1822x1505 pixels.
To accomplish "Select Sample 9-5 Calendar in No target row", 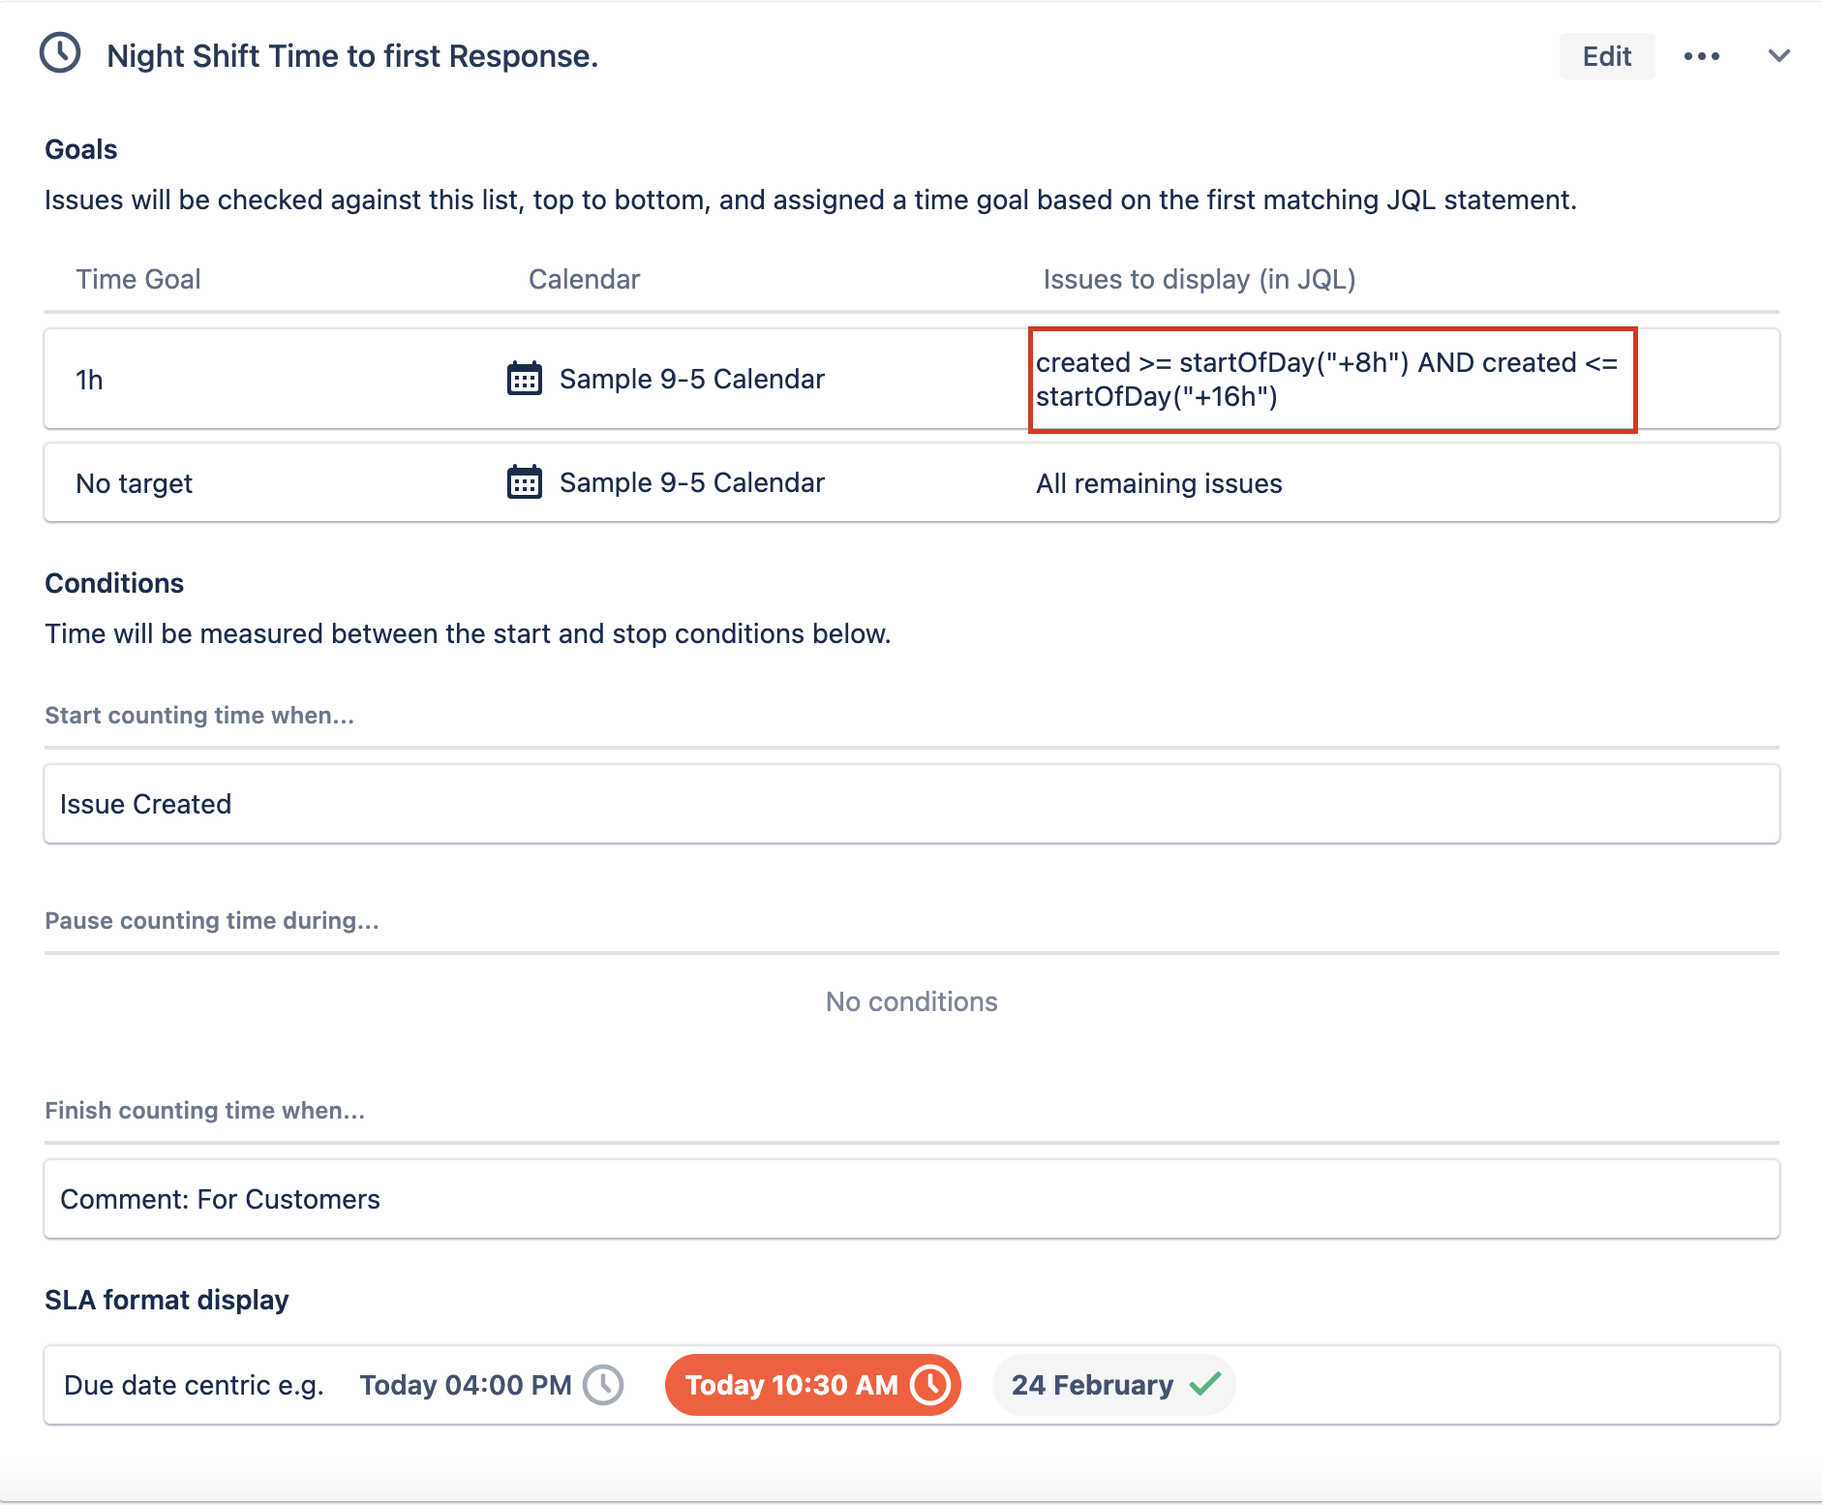I will point(692,482).
